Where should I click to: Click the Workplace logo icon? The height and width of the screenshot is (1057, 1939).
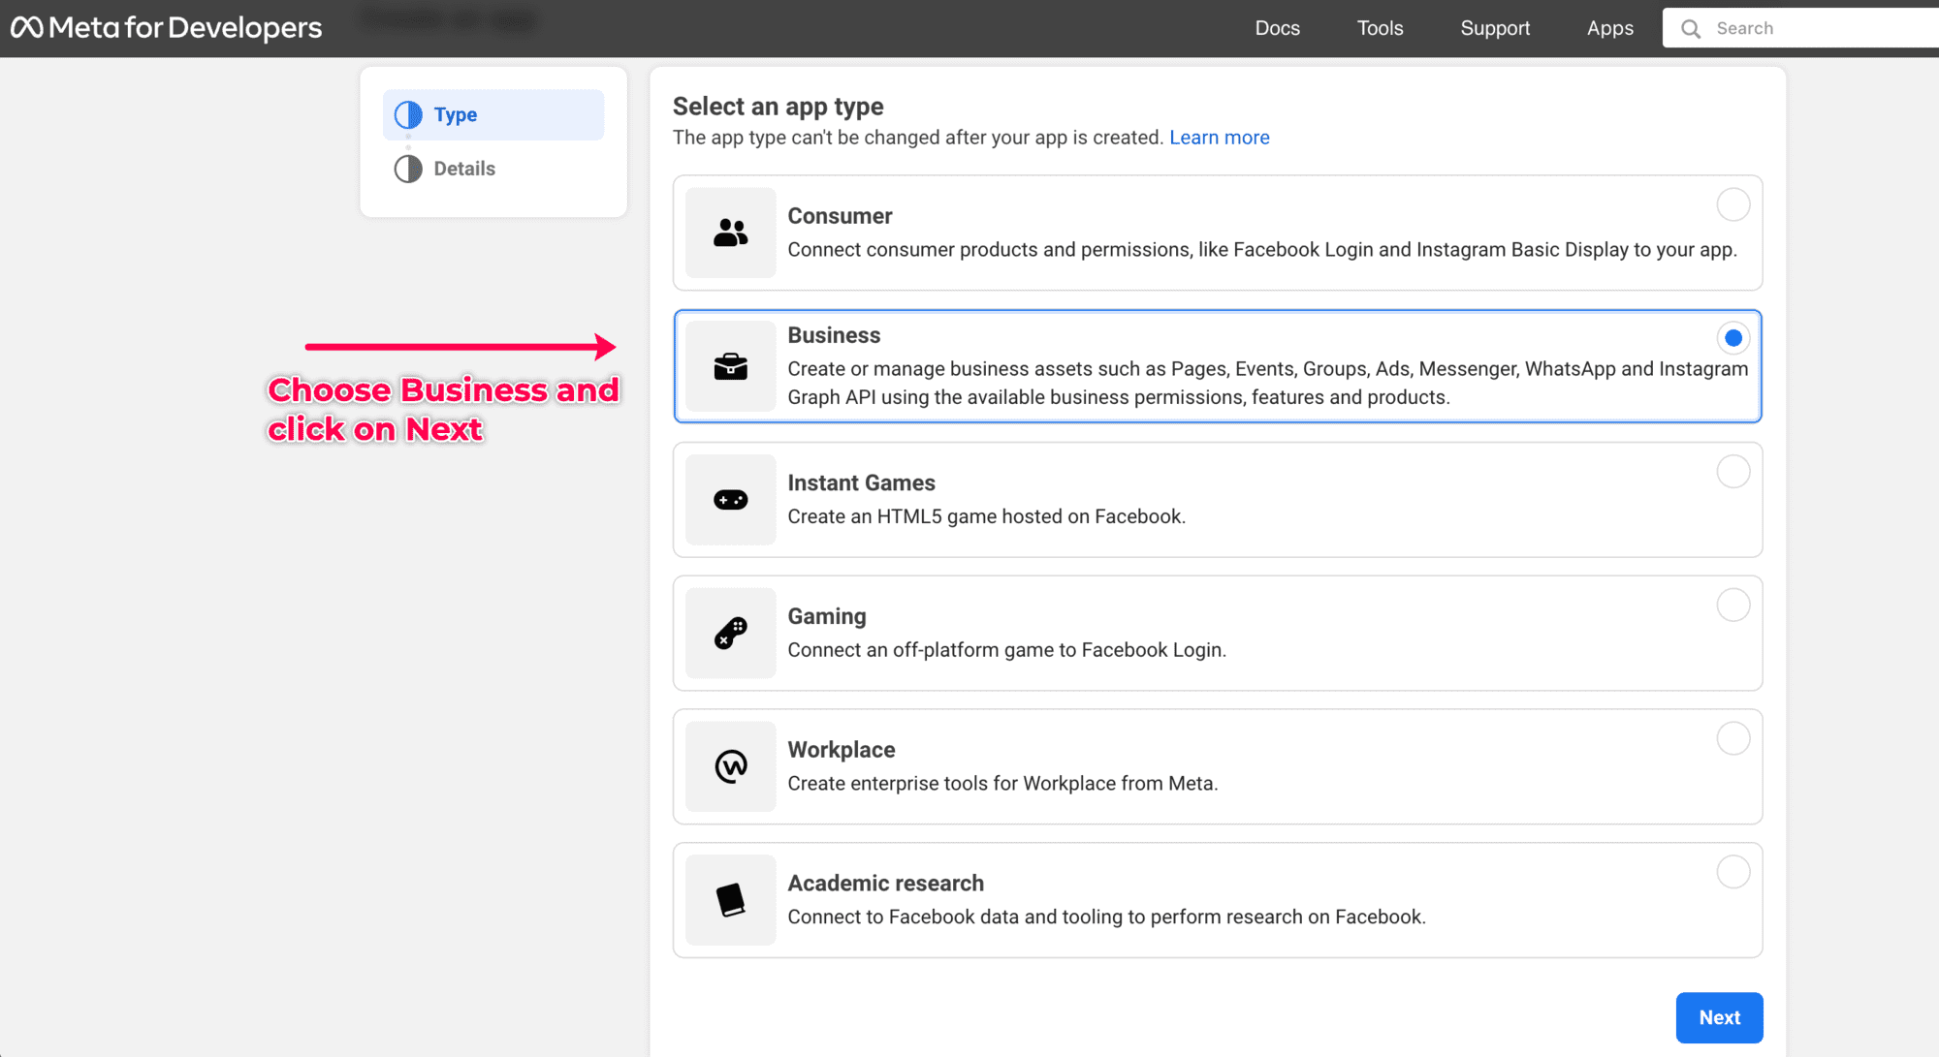pos(730,766)
